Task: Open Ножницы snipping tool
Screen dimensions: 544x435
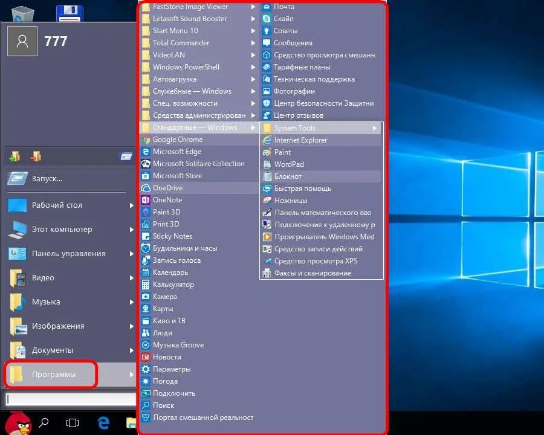Action: click(x=321, y=201)
